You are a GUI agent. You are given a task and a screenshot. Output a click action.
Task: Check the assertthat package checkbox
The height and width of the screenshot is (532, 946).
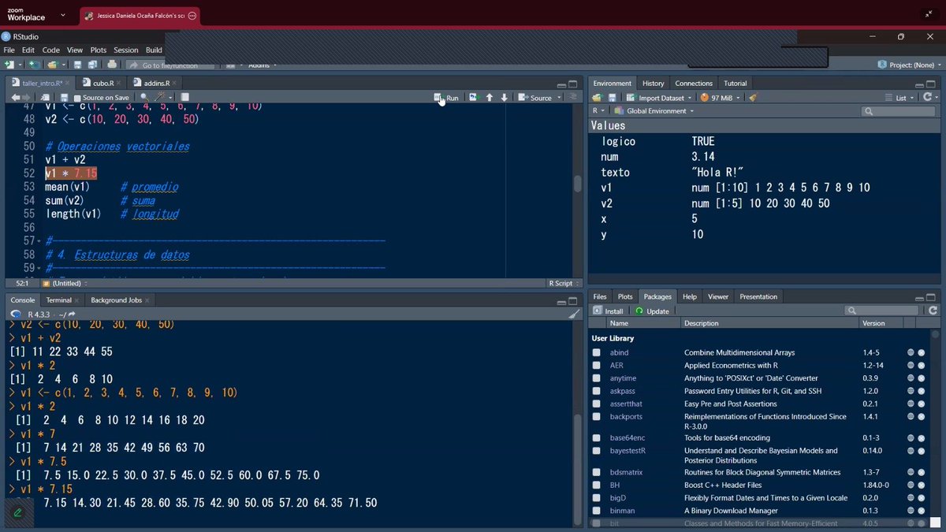597,404
